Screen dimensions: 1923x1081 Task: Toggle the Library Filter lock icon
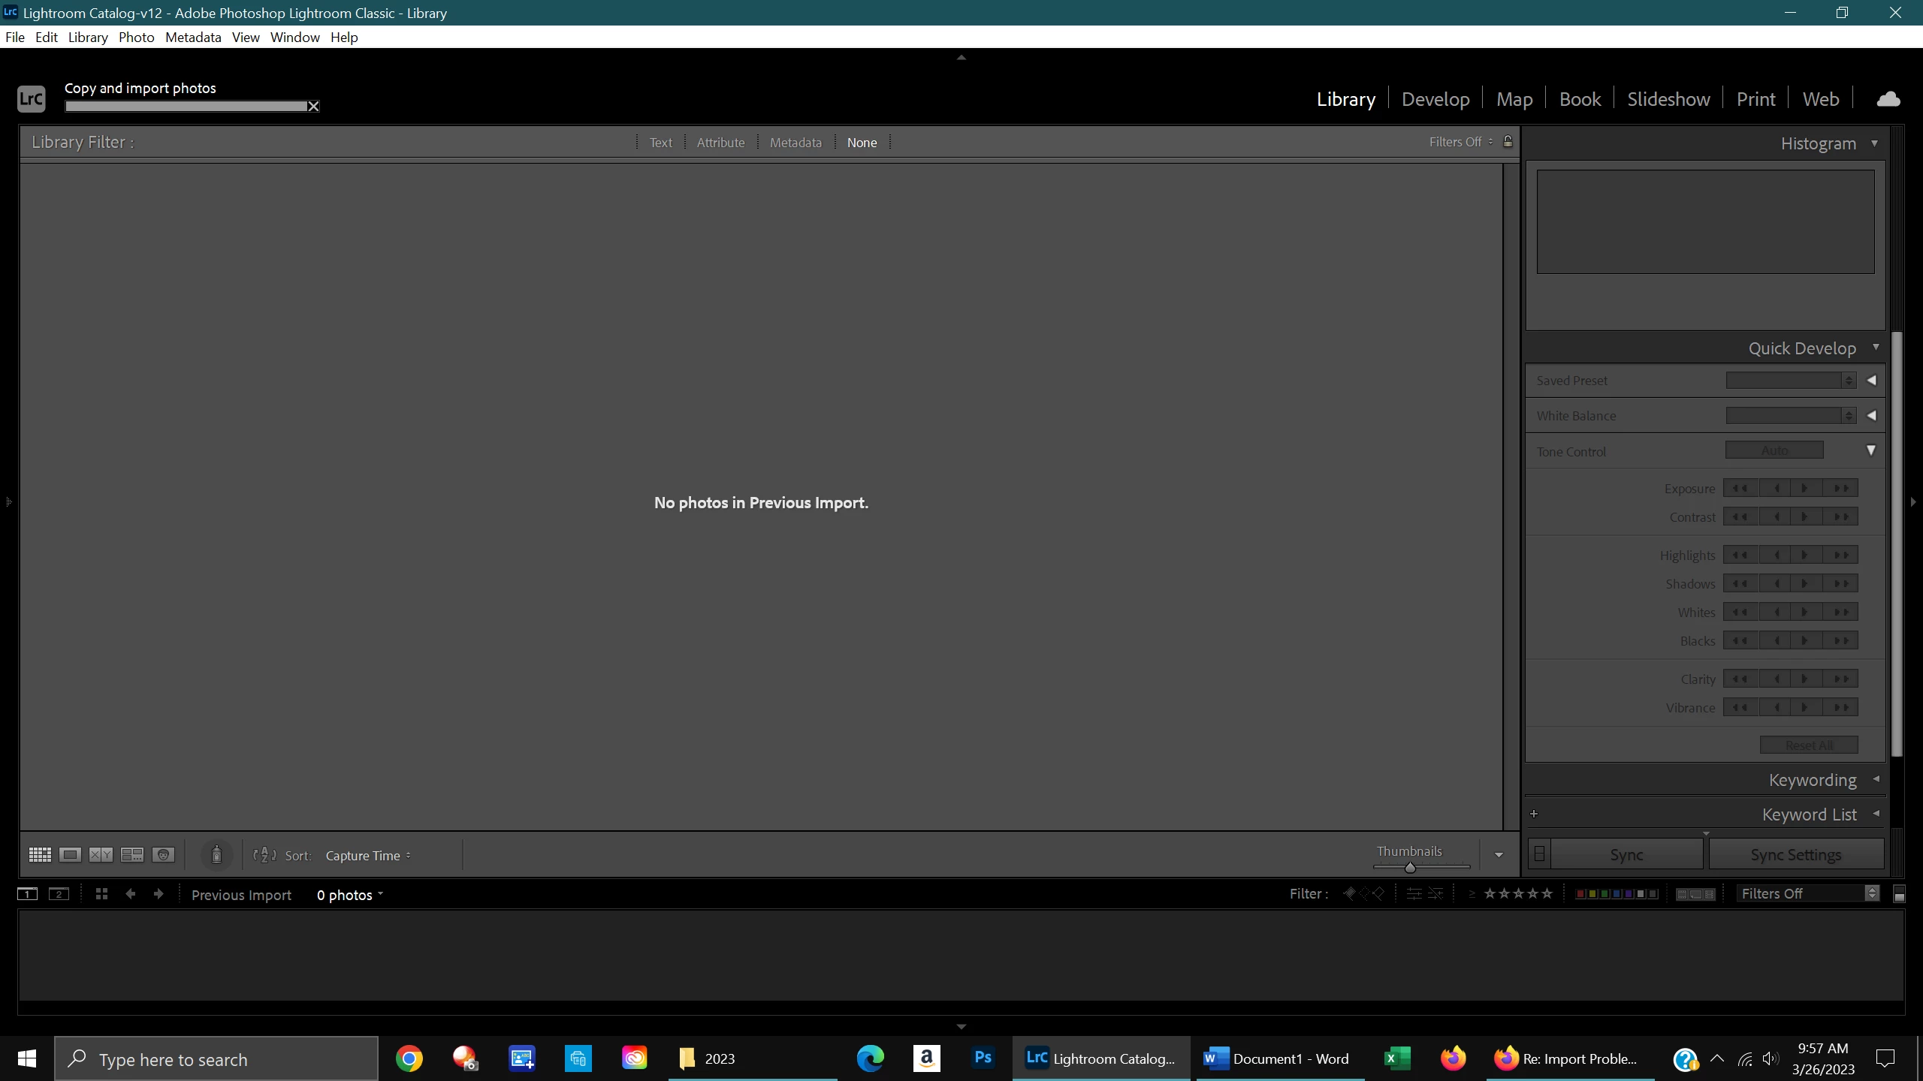[x=1508, y=141]
